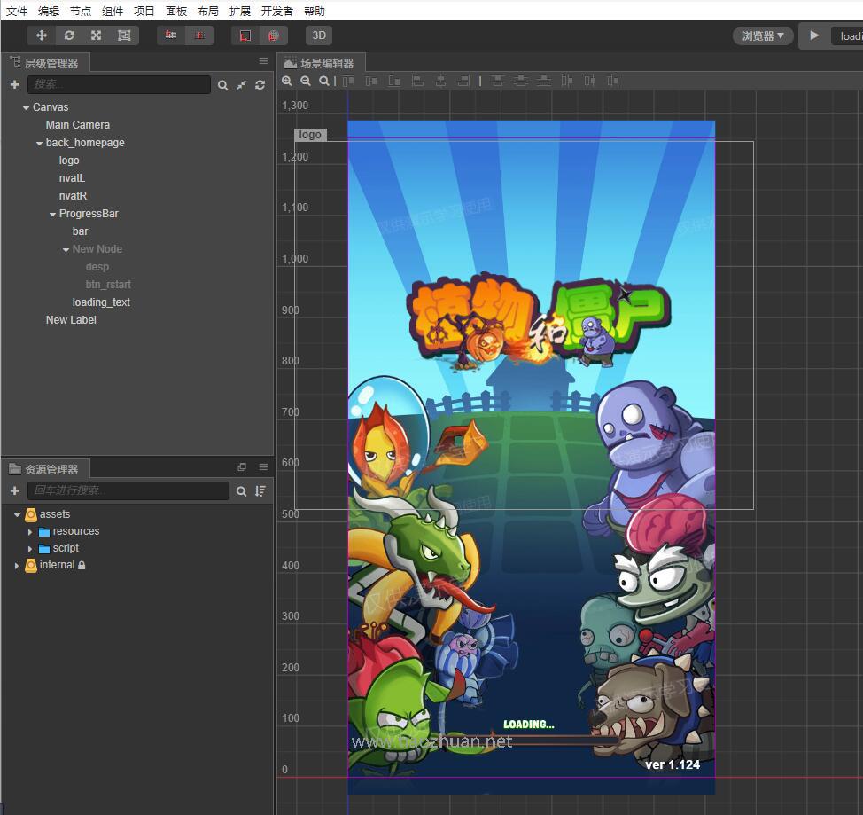The height and width of the screenshot is (815, 863).
Task: Expand the script folder
Action: [x=30, y=549]
